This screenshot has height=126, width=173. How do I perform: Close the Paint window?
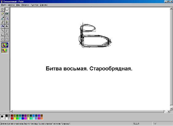click(171, 2)
